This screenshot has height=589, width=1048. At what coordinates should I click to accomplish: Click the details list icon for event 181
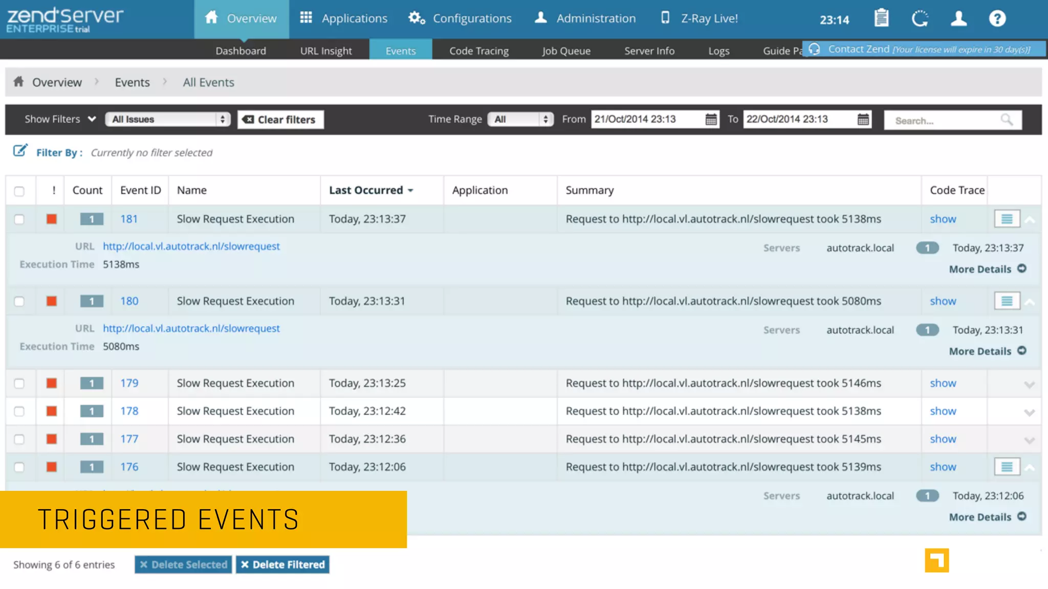tap(1007, 219)
